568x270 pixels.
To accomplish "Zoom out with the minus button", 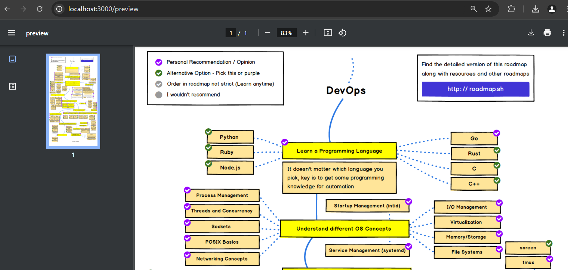I will pyautogui.click(x=267, y=33).
